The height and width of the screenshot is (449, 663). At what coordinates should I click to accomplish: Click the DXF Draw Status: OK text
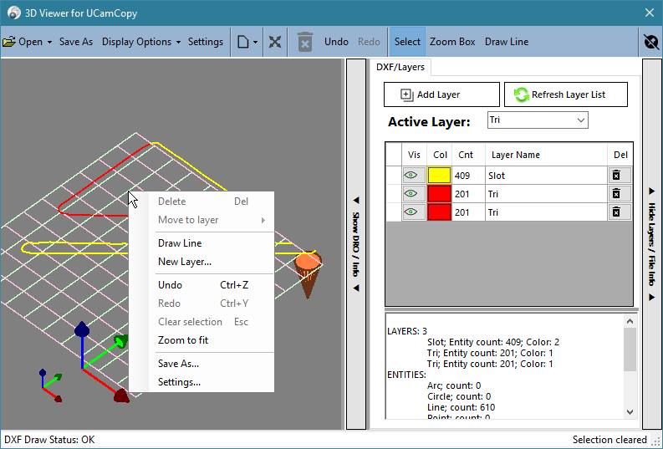[x=49, y=440]
